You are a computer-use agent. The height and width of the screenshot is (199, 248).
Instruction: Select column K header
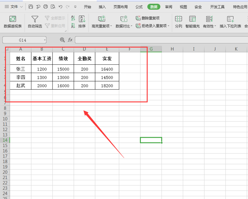tap(236, 49)
